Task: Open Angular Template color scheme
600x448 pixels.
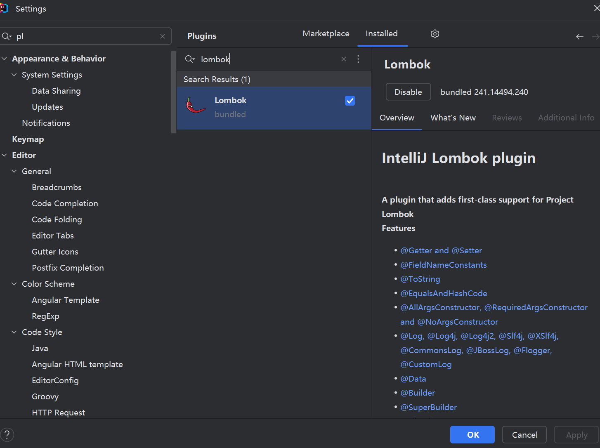Action: (66, 300)
